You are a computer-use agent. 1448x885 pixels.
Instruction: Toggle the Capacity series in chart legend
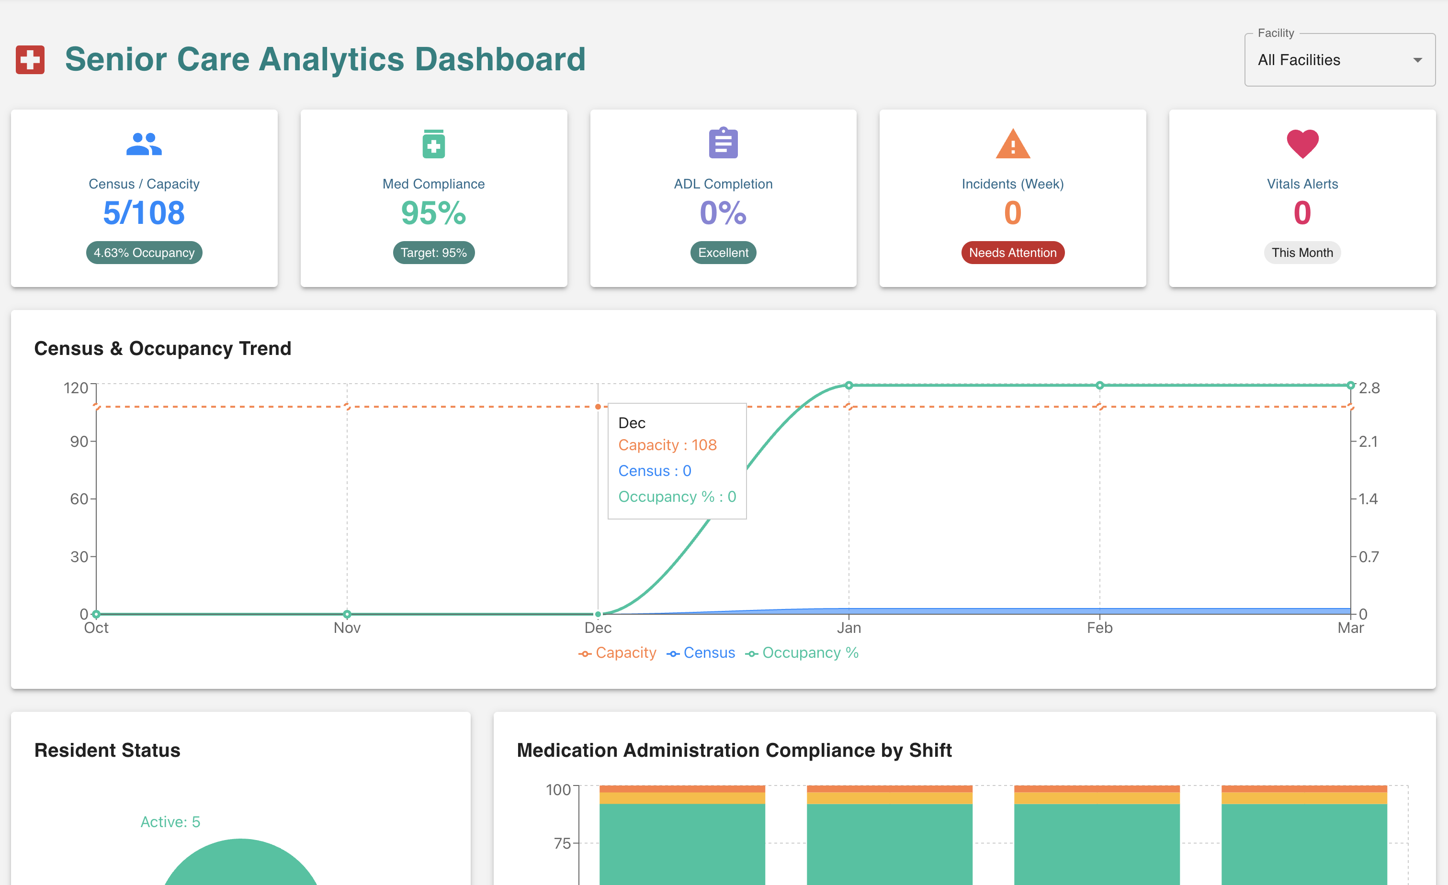625,653
